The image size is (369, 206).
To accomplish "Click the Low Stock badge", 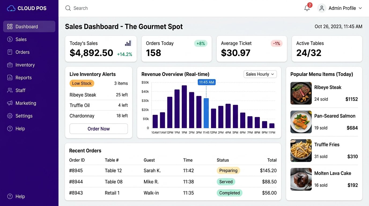I will click(x=82, y=83).
